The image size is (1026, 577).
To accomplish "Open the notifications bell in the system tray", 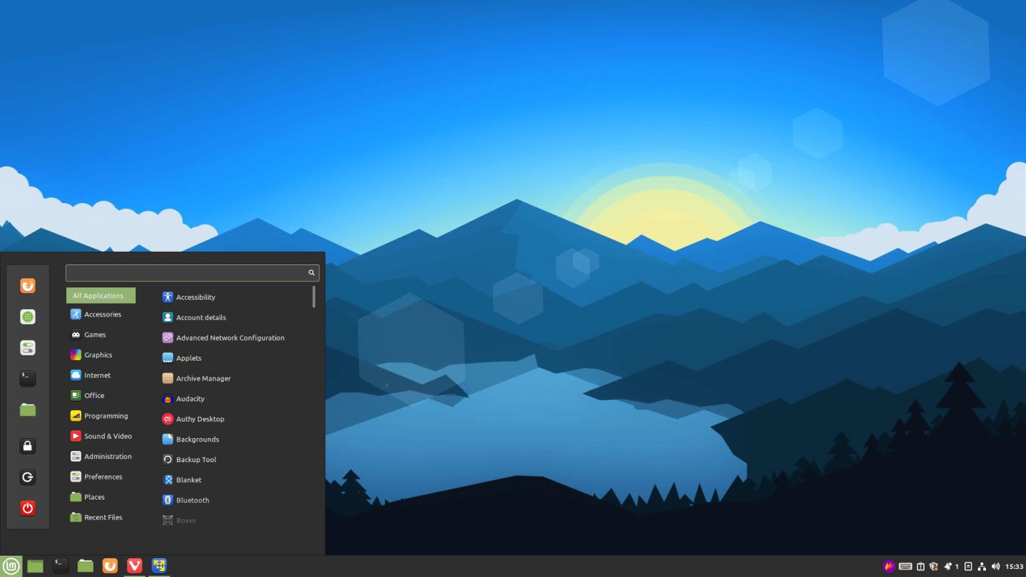I will coord(949,566).
